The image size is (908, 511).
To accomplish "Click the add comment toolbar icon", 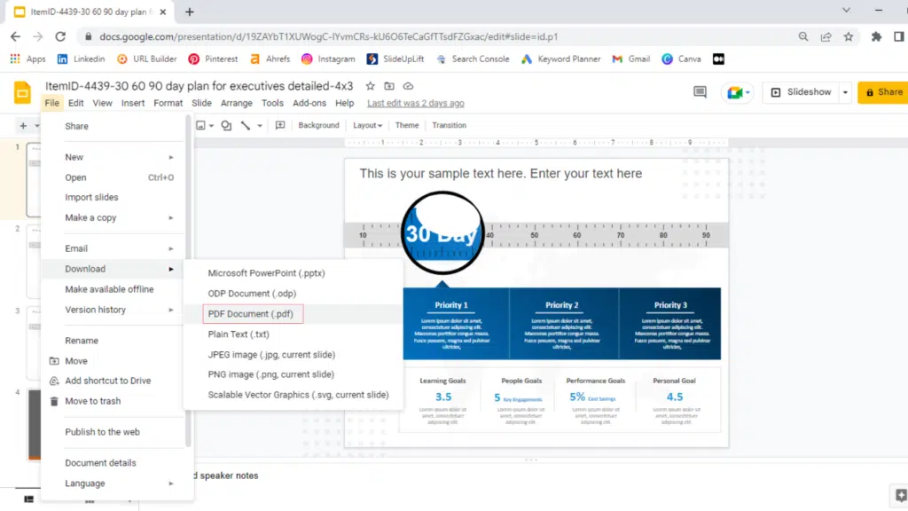I will [280, 126].
